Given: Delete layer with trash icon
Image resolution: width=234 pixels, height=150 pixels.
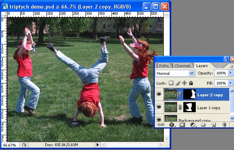Looking at the screenshot, I should (224, 125).
